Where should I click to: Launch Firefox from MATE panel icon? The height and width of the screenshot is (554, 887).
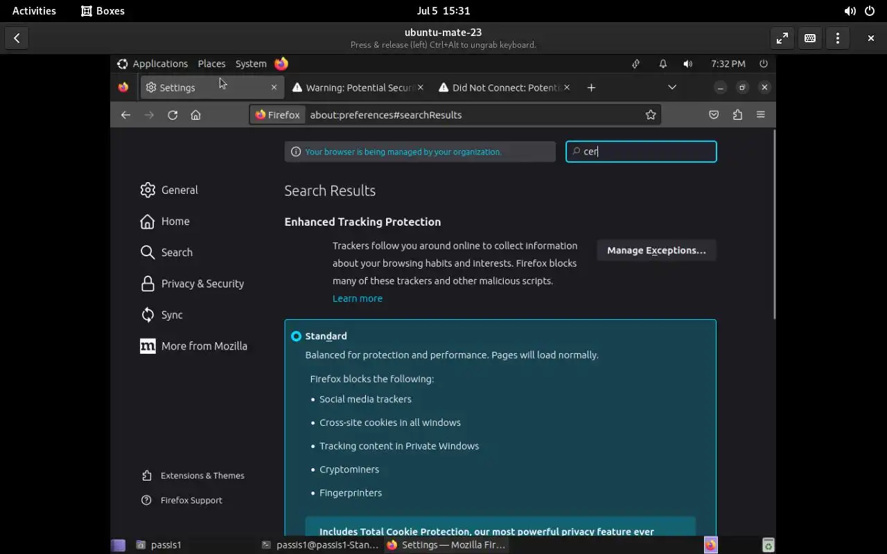[281, 64]
